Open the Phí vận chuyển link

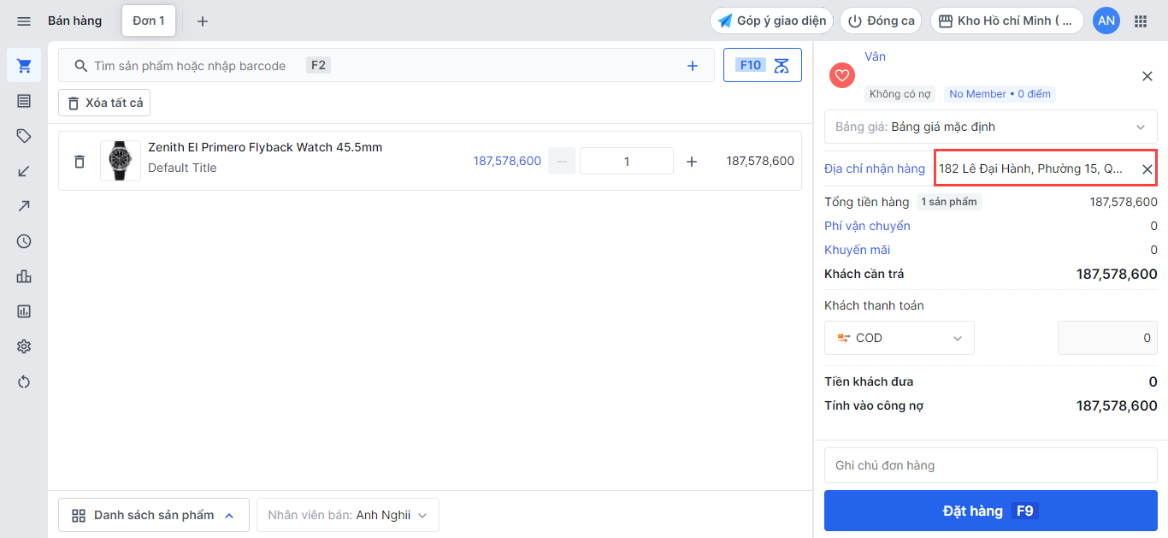click(867, 226)
